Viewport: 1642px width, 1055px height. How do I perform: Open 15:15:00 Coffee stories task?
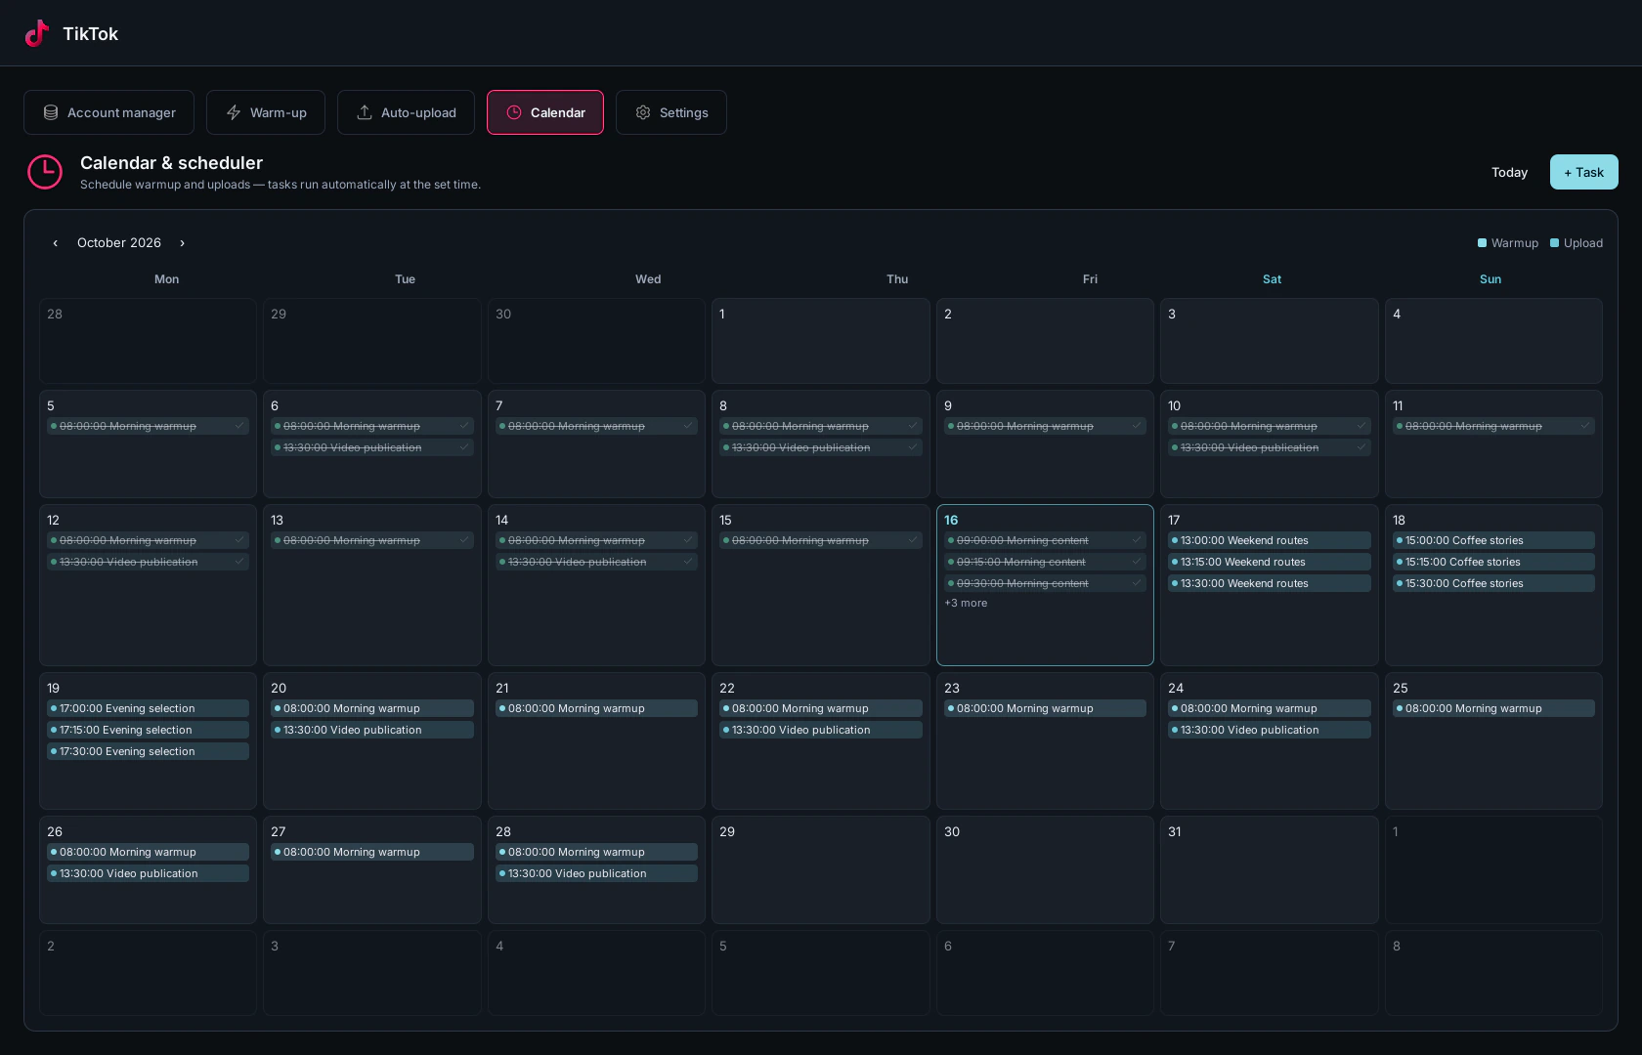coord(1493,562)
